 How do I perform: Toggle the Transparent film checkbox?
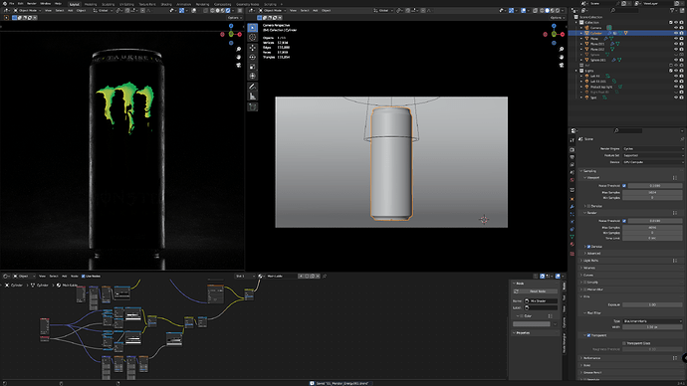click(588, 335)
